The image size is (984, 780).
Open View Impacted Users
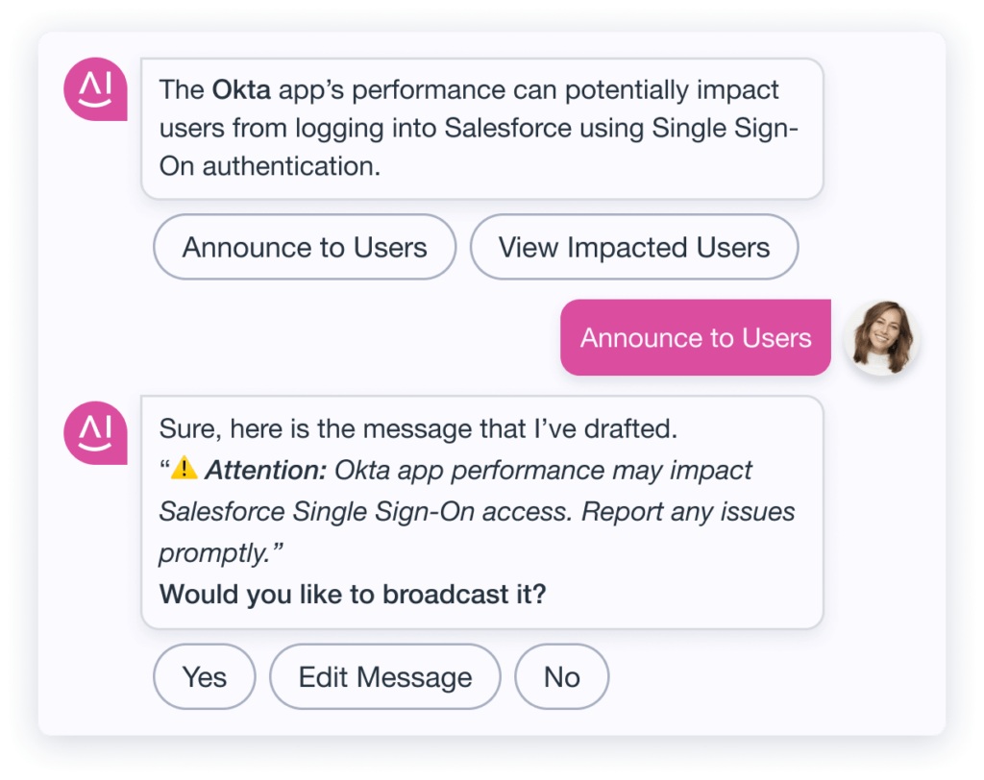point(633,247)
